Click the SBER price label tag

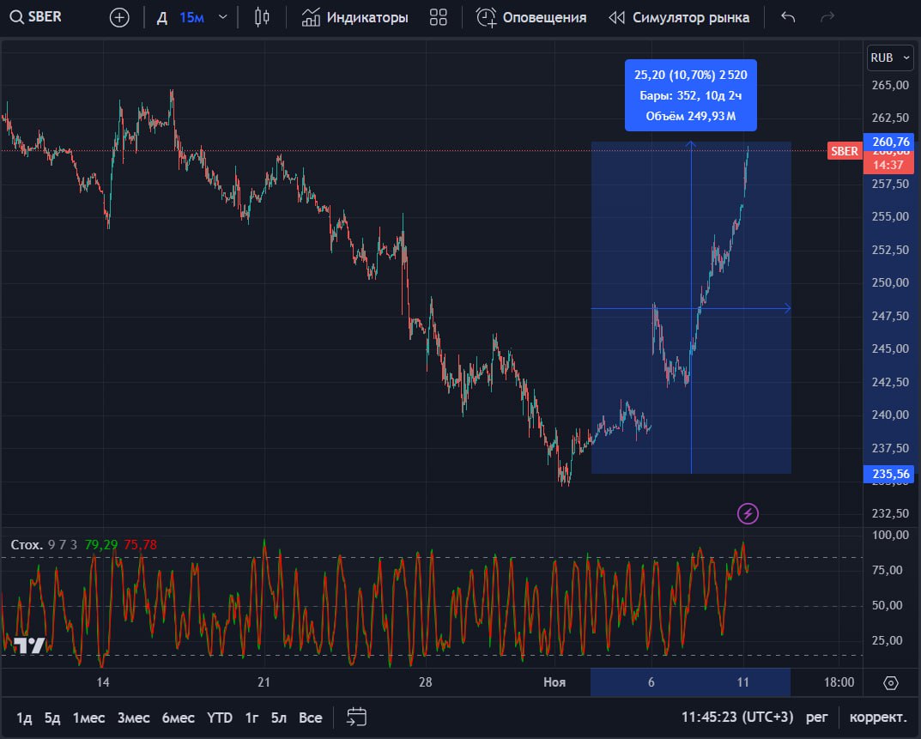tap(844, 151)
